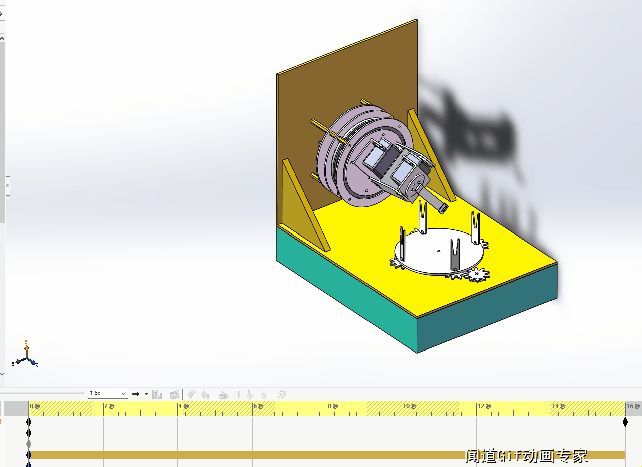642x467 pixels.
Task: Open the Animation Wizard icon
Action: [174, 394]
